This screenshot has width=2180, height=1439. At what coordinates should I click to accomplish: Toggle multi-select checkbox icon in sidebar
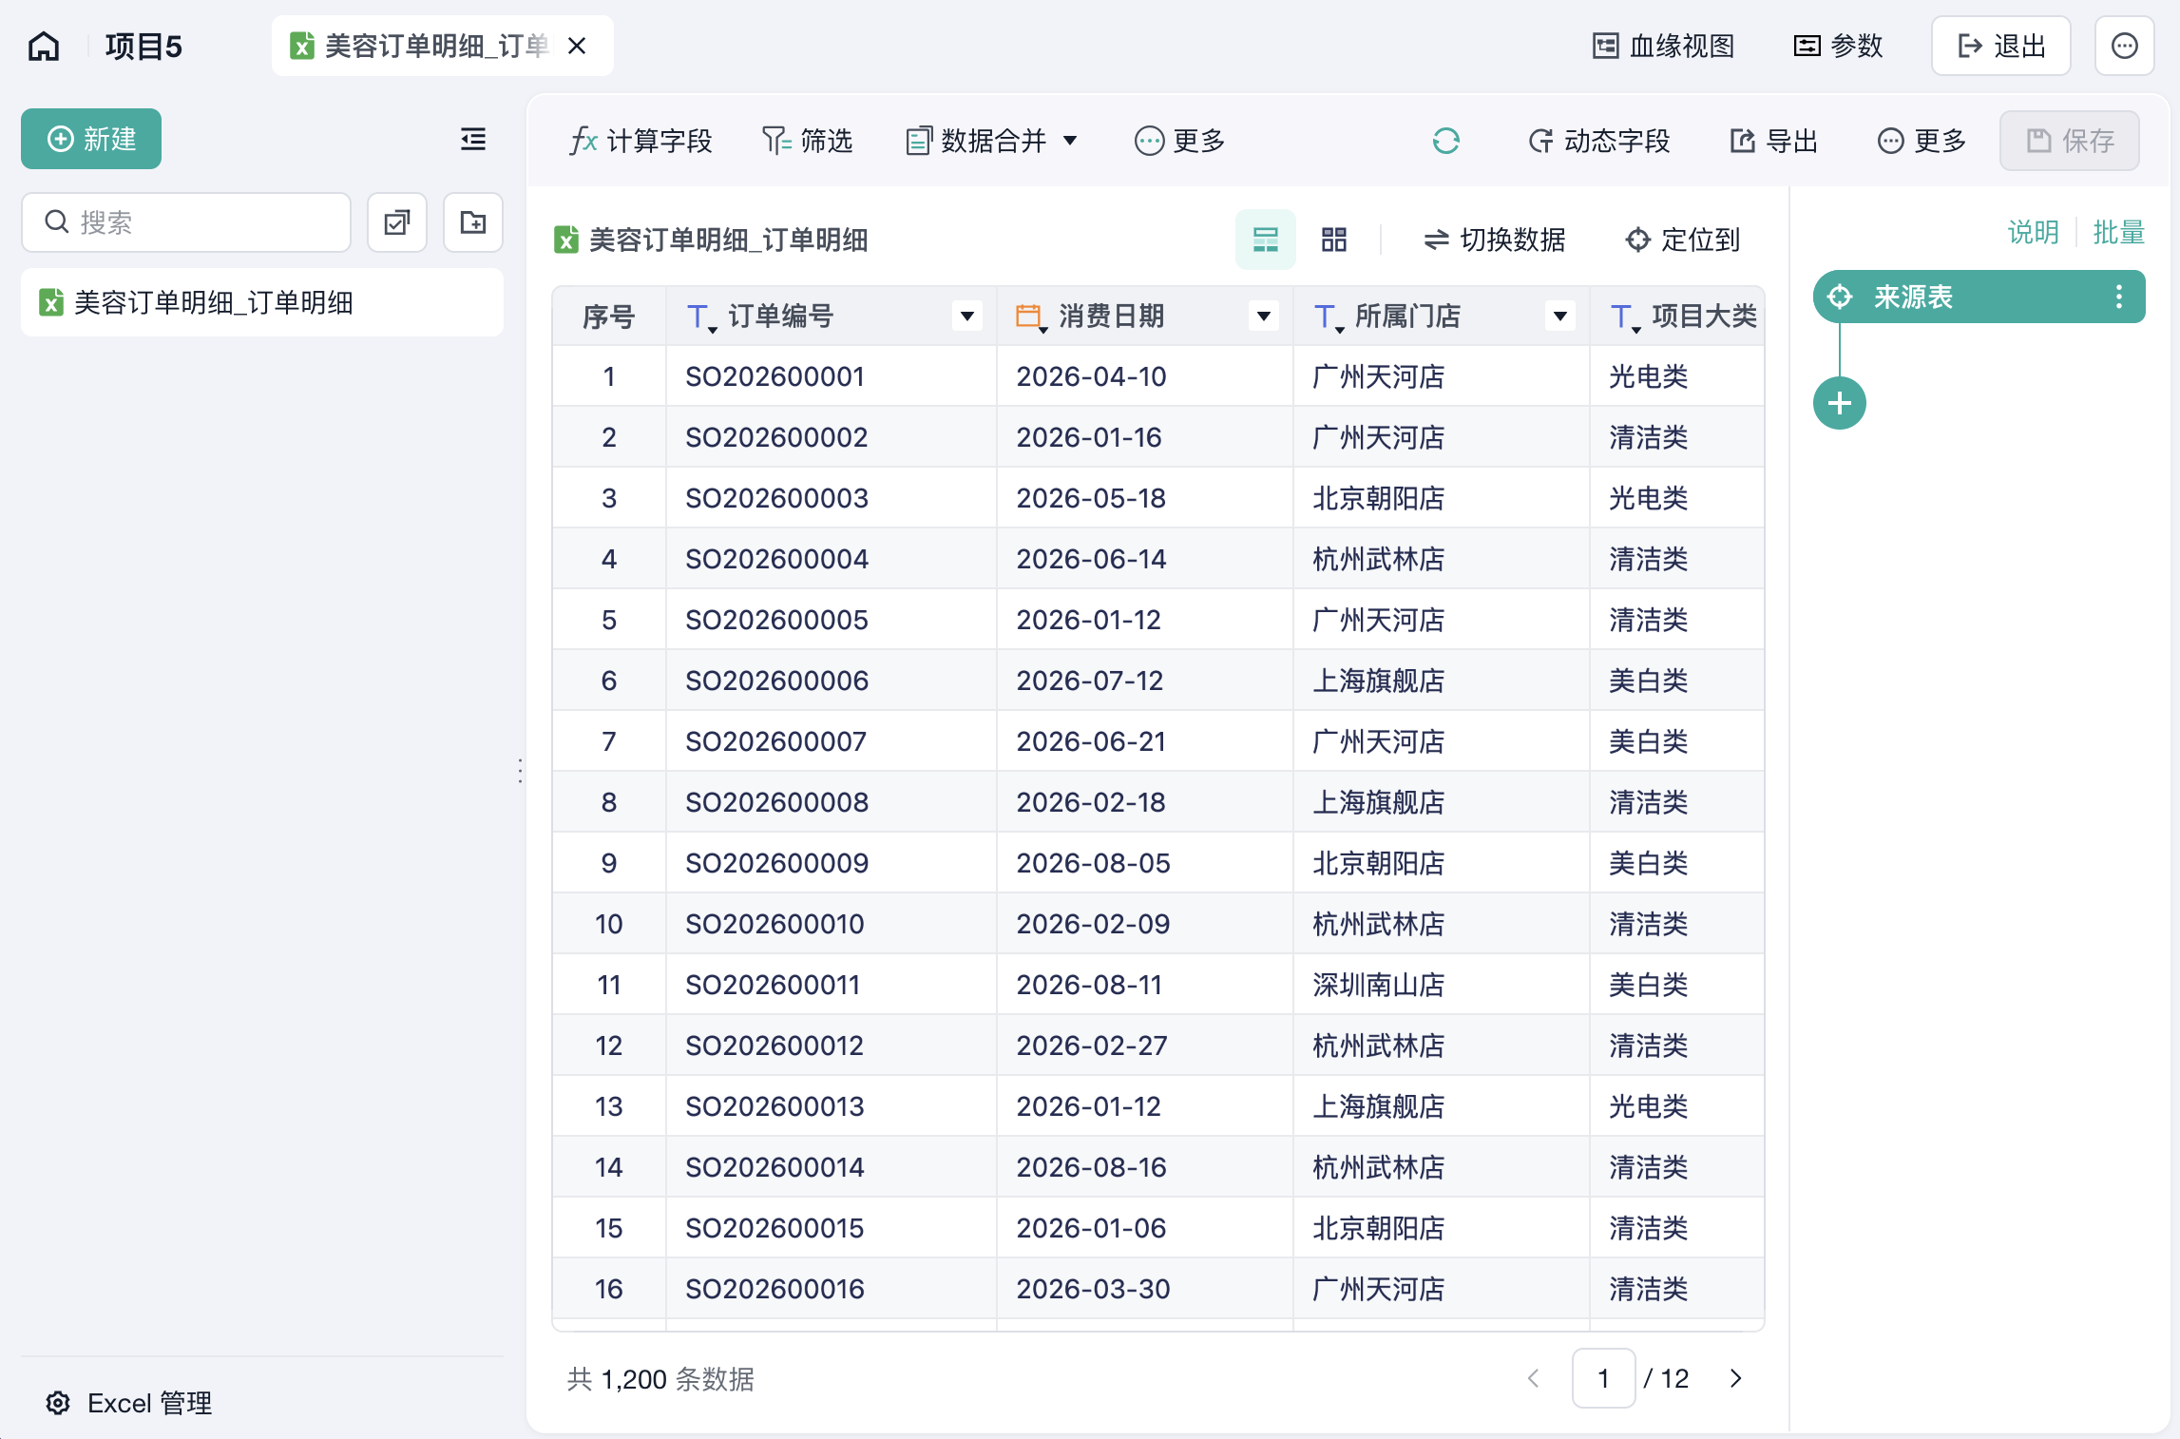(397, 222)
